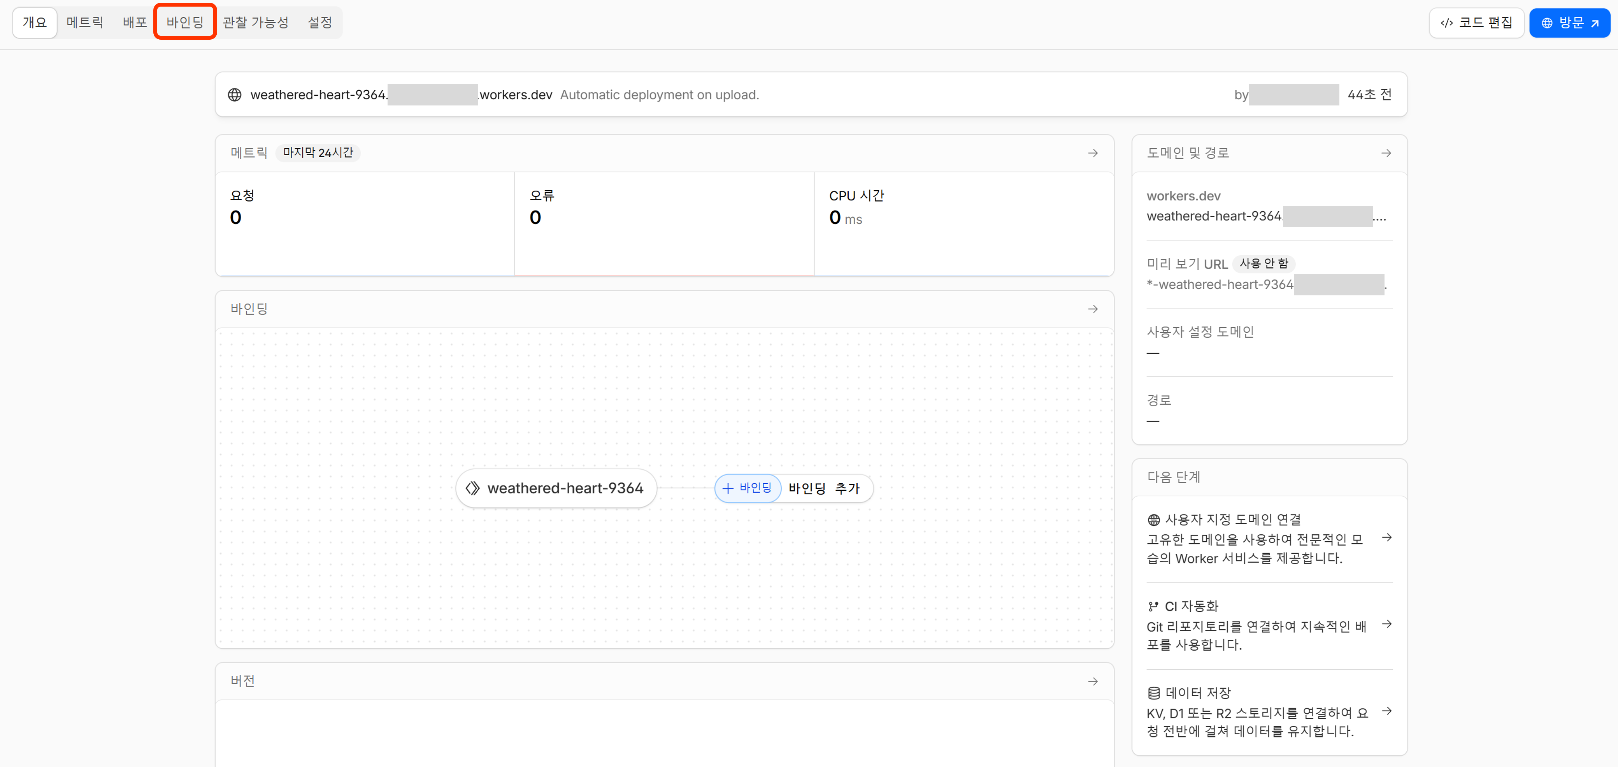Switch to the 바인딩 tab
1618x767 pixels.
click(185, 23)
